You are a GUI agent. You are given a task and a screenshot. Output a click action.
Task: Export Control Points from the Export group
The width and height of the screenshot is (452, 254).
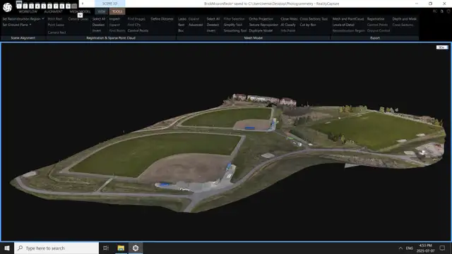pos(377,25)
